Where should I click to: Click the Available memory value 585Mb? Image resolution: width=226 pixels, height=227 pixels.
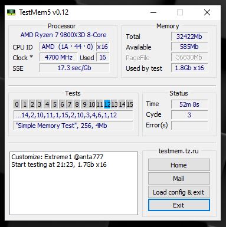tap(189, 47)
